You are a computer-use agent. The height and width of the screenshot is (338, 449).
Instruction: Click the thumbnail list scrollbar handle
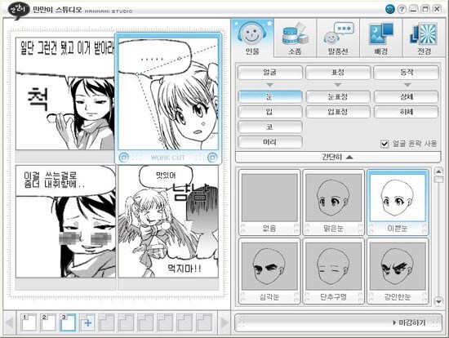click(x=438, y=180)
